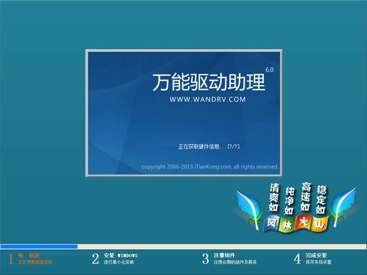This screenshot has height=275, width=367.
Task: Click the blue 风 logo tile
Action: (272, 223)
